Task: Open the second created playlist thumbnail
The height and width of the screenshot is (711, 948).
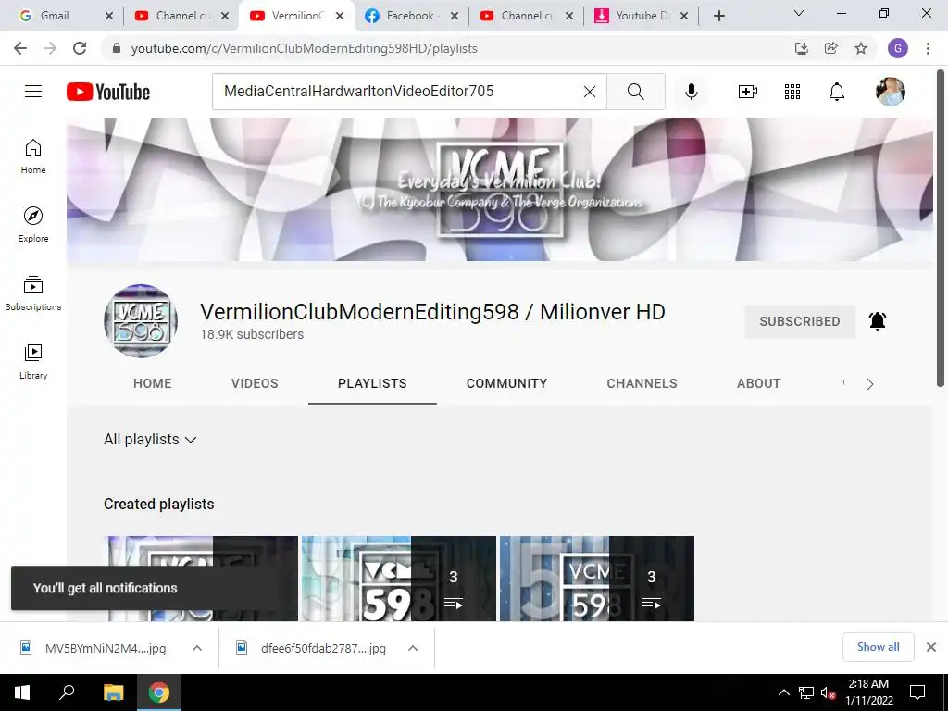Action: point(398,579)
